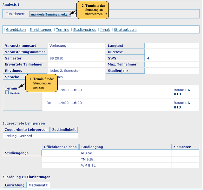This screenshot has height=190, width=203.
Task: Click the Pflichtkennzeichen column header
Action: coord(60,147)
